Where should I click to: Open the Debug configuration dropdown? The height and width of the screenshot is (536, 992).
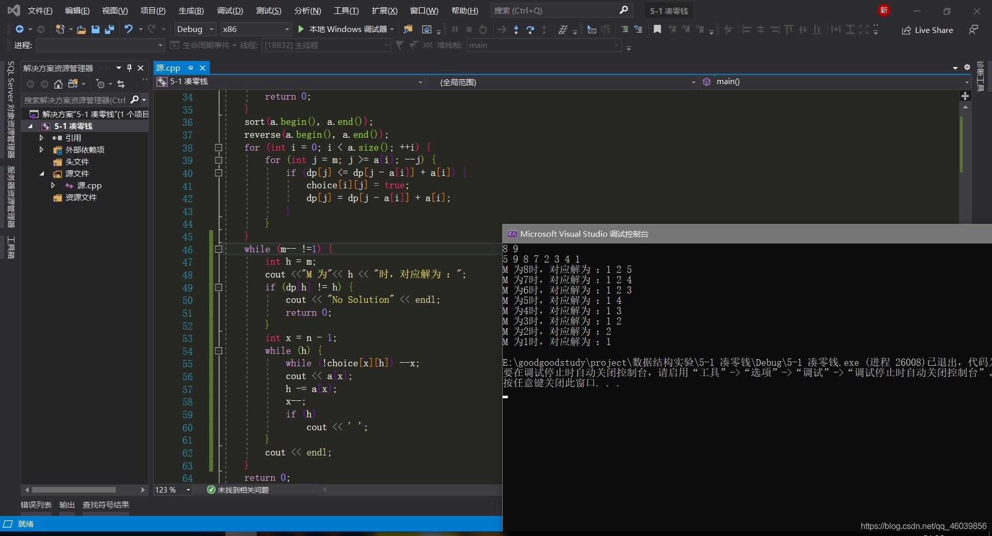(x=195, y=29)
